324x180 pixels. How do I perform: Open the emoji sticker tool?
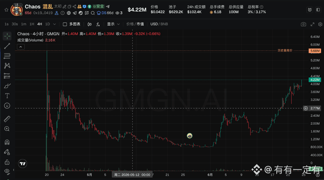click(x=7, y=106)
